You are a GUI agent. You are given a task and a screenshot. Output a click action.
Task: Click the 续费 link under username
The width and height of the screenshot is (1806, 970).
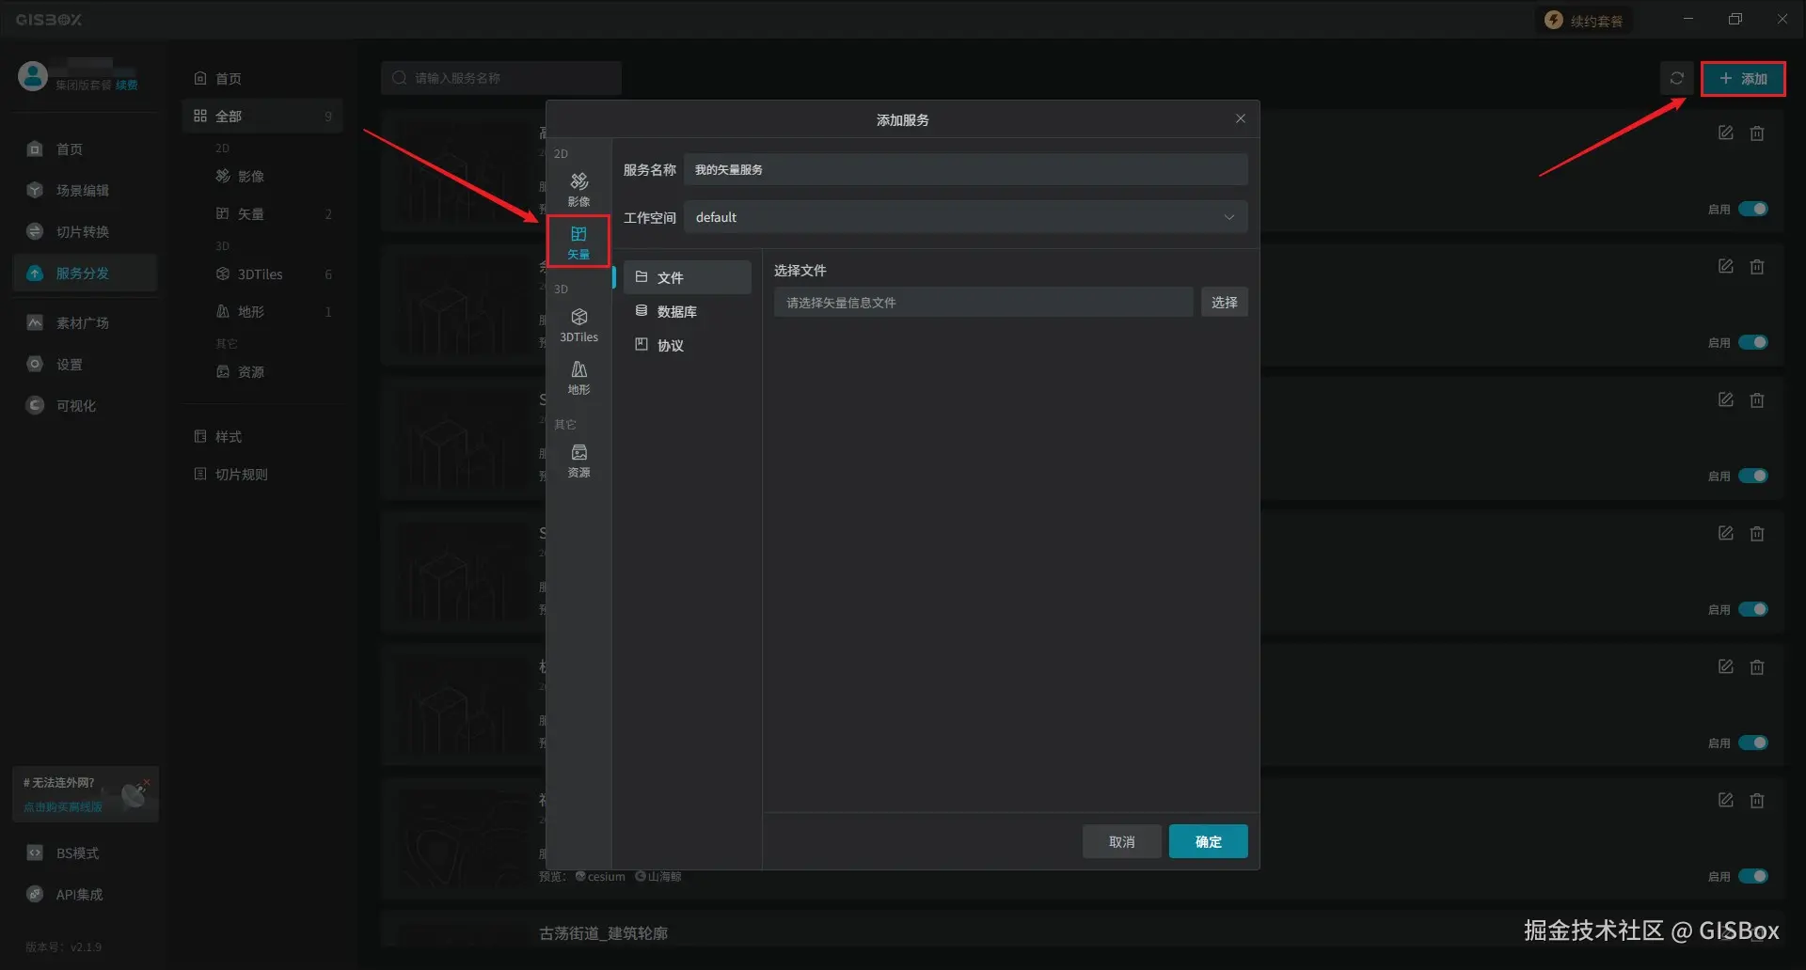126,86
